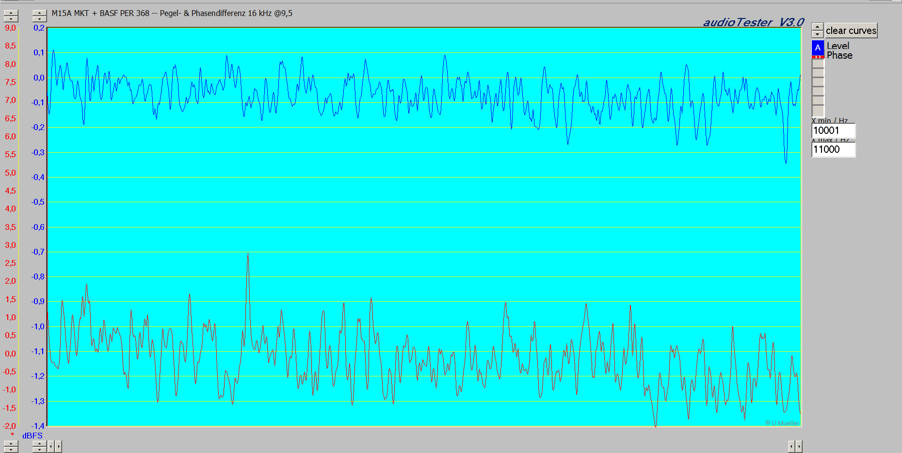Image resolution: width=902 pixels, height=453 pixels.
Task: Click the Phase curve label
Action: tap(839, 55)
